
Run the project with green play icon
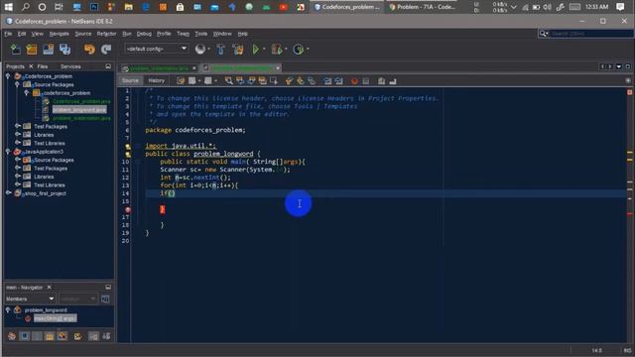pos(256,50)
